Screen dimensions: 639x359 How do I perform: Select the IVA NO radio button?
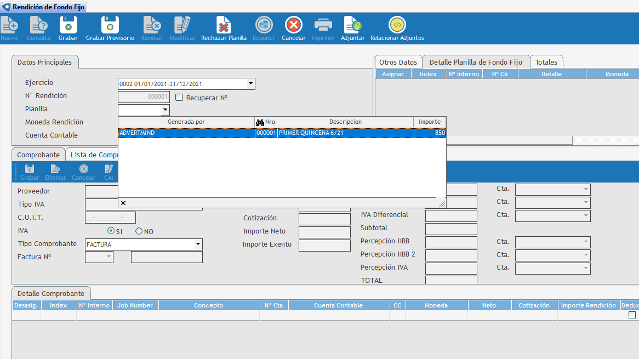click(x=139, y=231)
